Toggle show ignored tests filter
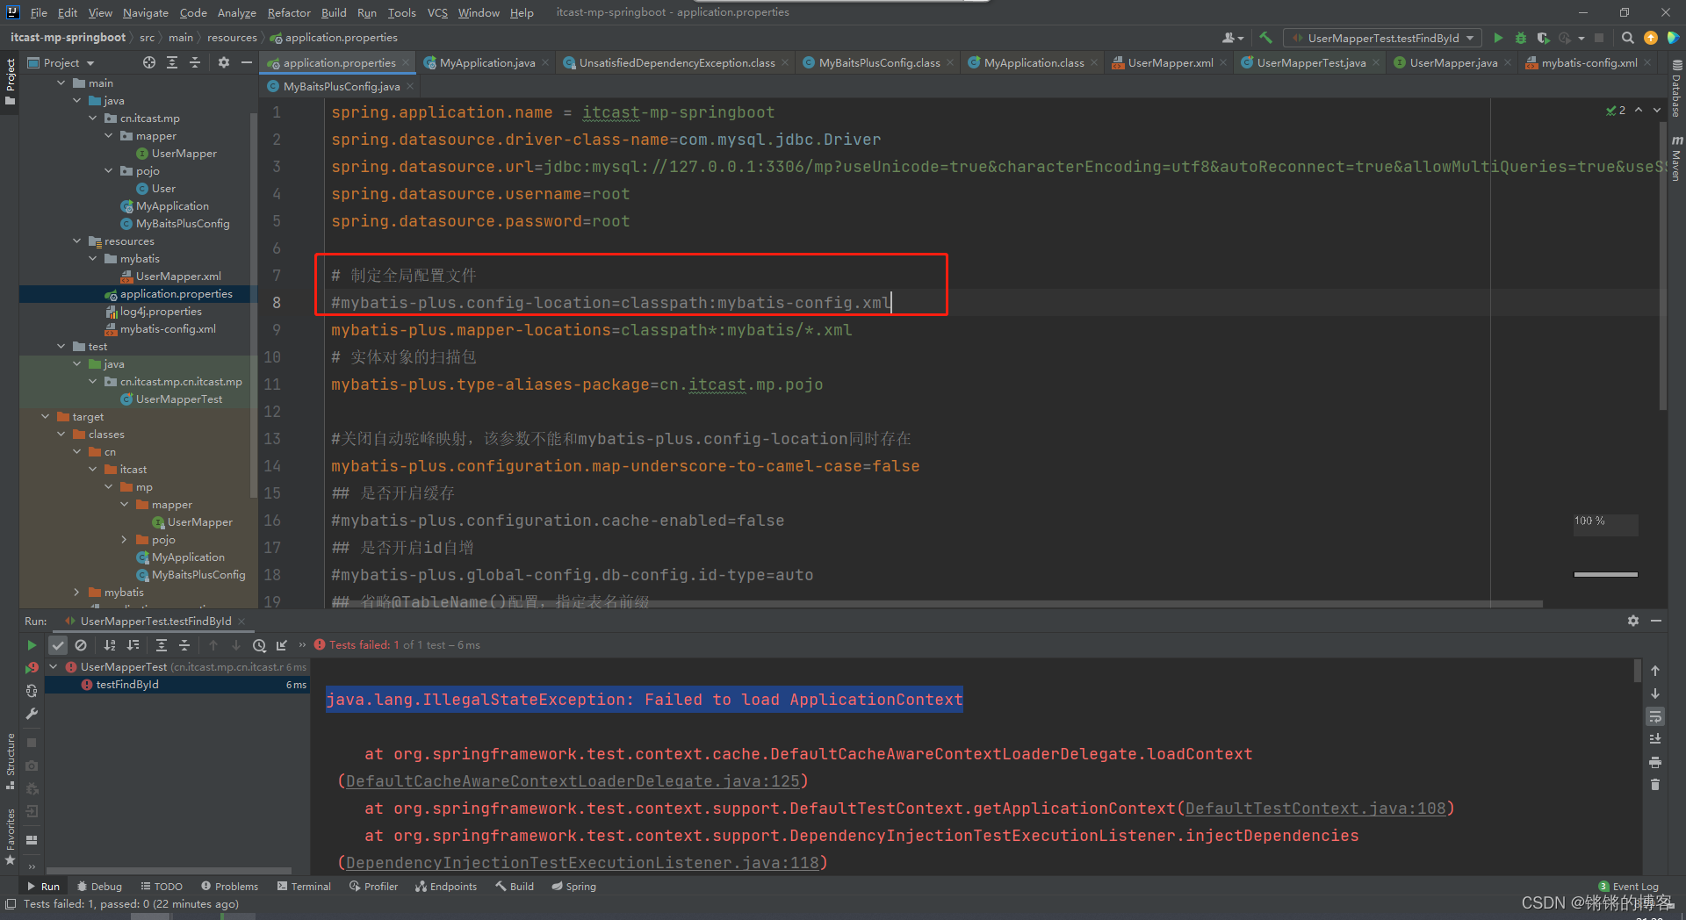Screen dimensions: 1686x920 pyautogui.click(x=81, y=645)
